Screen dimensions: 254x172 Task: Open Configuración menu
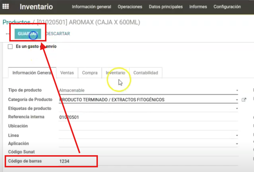click(x=227, y=7)
